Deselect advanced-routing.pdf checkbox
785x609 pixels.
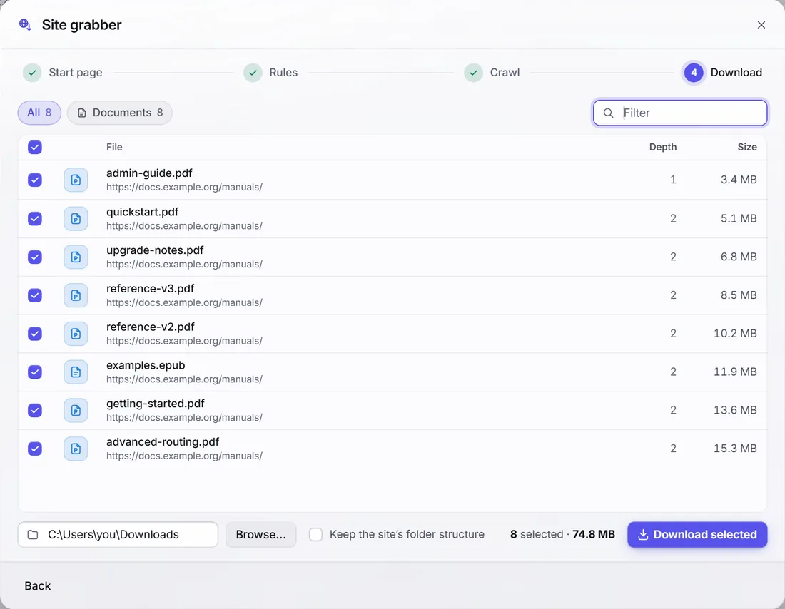35,449
